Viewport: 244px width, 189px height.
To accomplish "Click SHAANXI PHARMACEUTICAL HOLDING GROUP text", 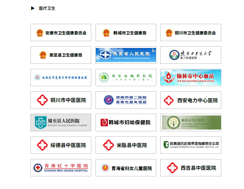I will point(194,147).
